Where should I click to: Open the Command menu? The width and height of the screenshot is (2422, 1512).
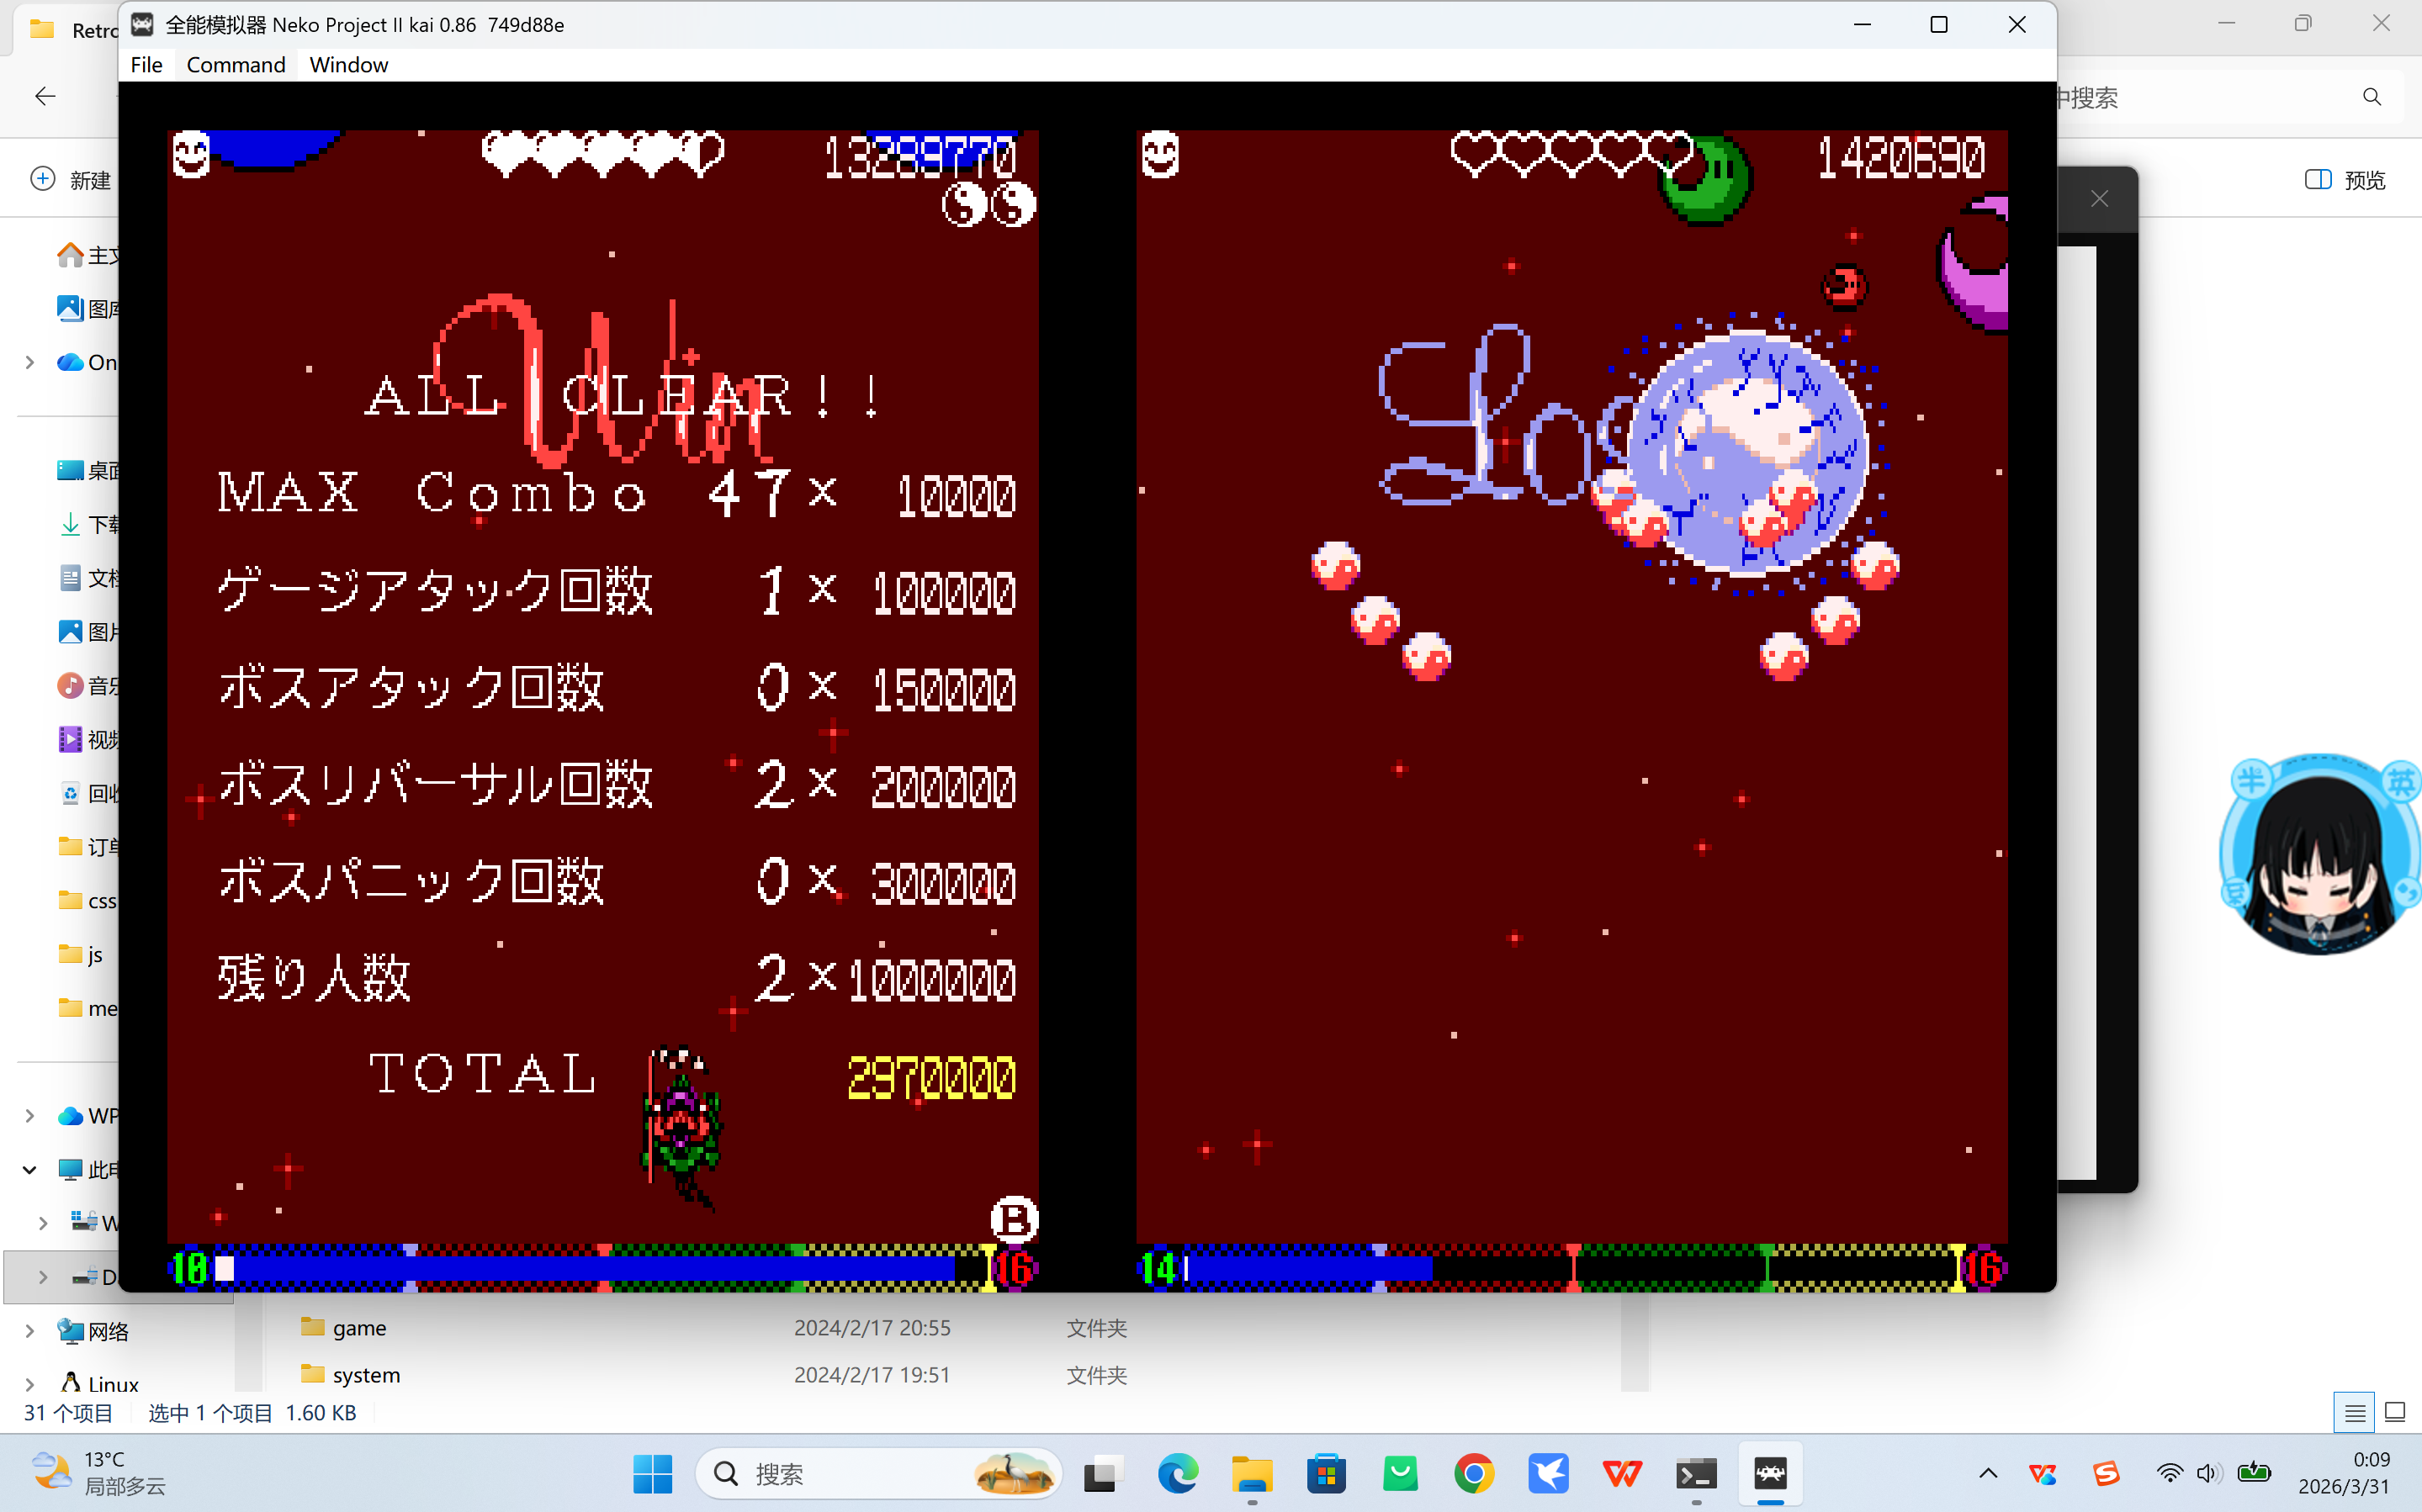[235, 65]
